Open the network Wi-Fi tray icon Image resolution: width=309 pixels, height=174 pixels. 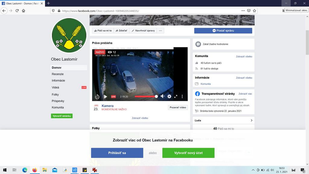[x=268, y=170]
